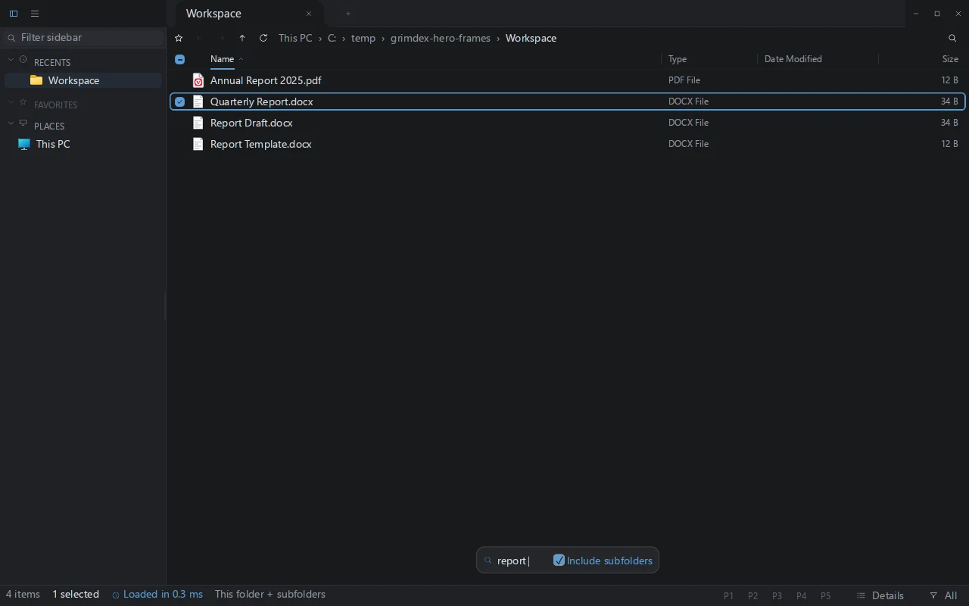Toggle the select-all checkbox in header
The height and width of the screenshot is (606, 969).
(179, 59)
